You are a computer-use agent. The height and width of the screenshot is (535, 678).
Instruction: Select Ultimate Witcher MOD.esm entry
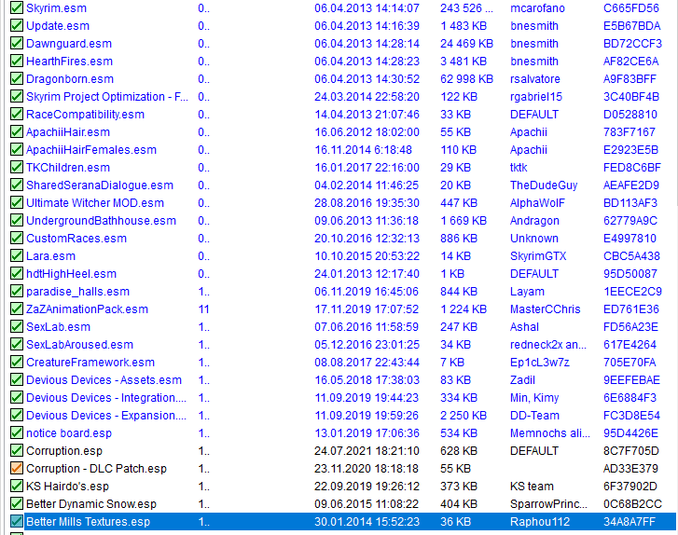(x=94, y=203)
